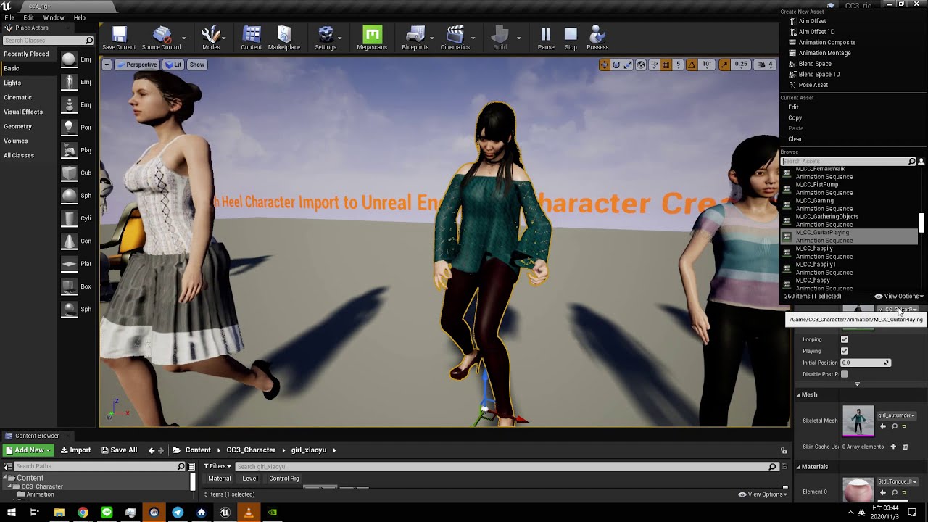Click the Initial Position value field
The width and height of the screenshot is (928, 522).
(865, 362)
